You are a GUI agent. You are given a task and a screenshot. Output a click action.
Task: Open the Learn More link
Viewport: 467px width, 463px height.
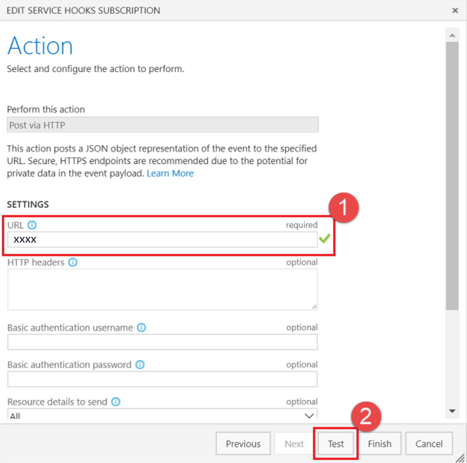(170, 173)
